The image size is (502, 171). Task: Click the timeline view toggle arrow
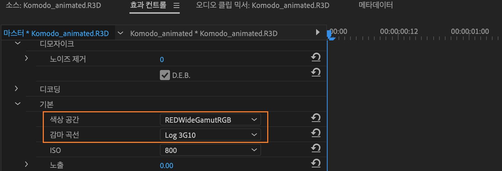coord(318,32)
